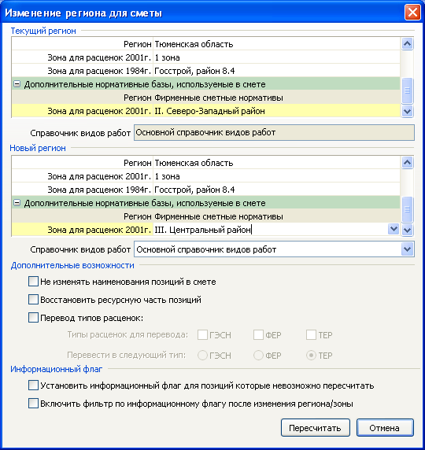Screen dimensions: 425x450
Task: Check 'Не изменять наименования позиций в смете'
Action: pyautogui.click(x=33, y=282)
